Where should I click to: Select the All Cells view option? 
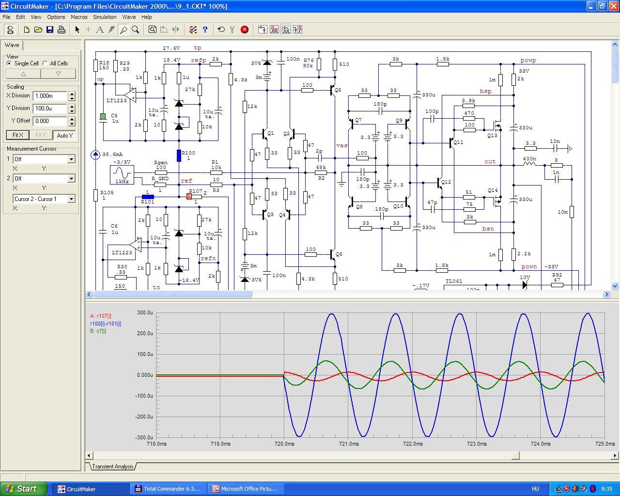click(45, 63)
